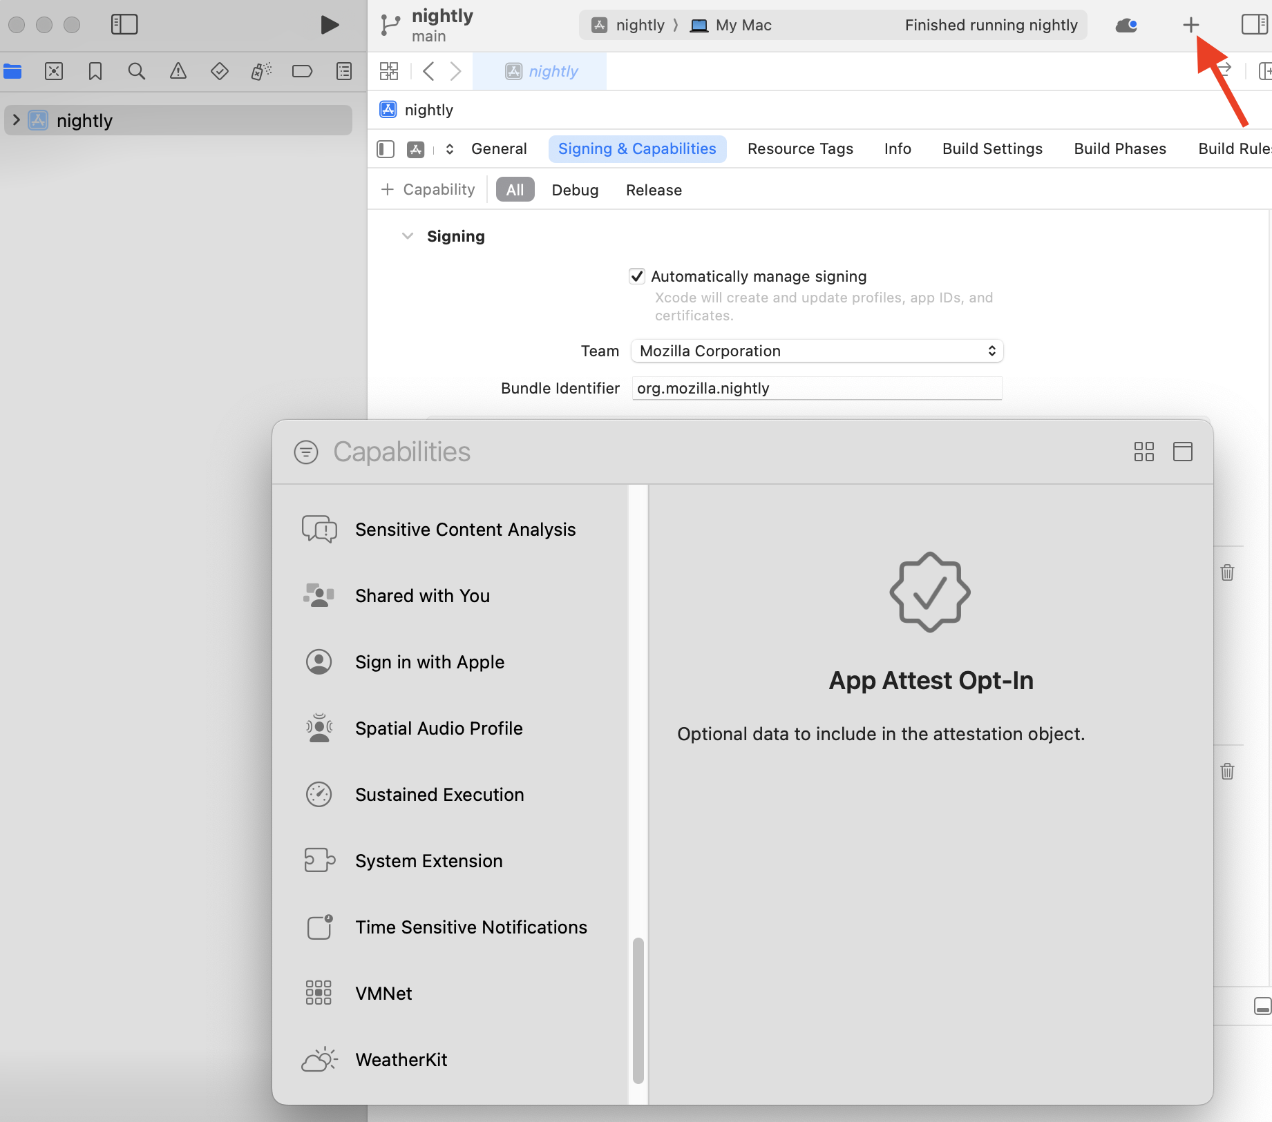Expand the nightly project tree item

tap(17, 120)
